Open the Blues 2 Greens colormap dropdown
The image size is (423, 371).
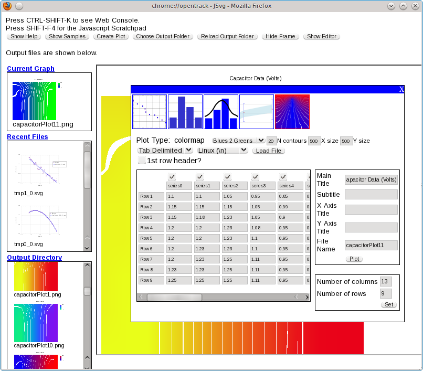pyautogui.click(x=238, y=141)
